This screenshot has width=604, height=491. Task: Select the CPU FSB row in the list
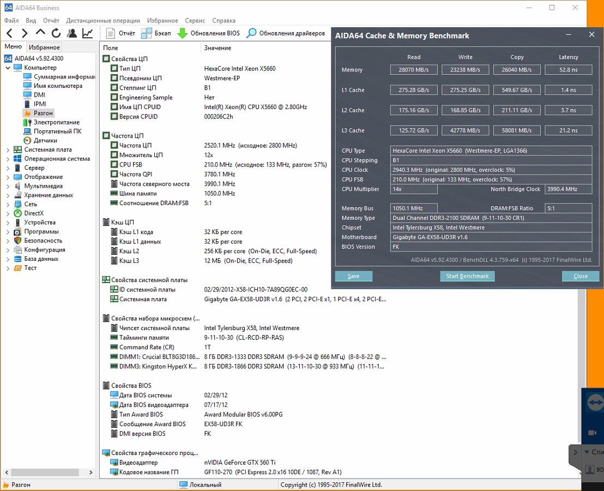coord(216,165)
